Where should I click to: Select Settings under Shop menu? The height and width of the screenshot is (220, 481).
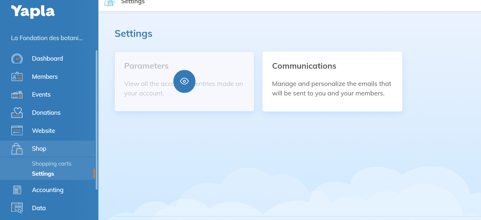[43, 174]
